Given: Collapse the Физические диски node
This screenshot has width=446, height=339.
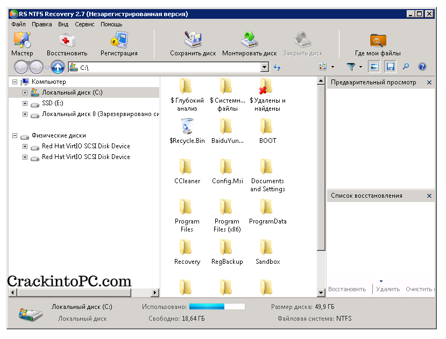Looking at the screenshot, I should 15,136.
